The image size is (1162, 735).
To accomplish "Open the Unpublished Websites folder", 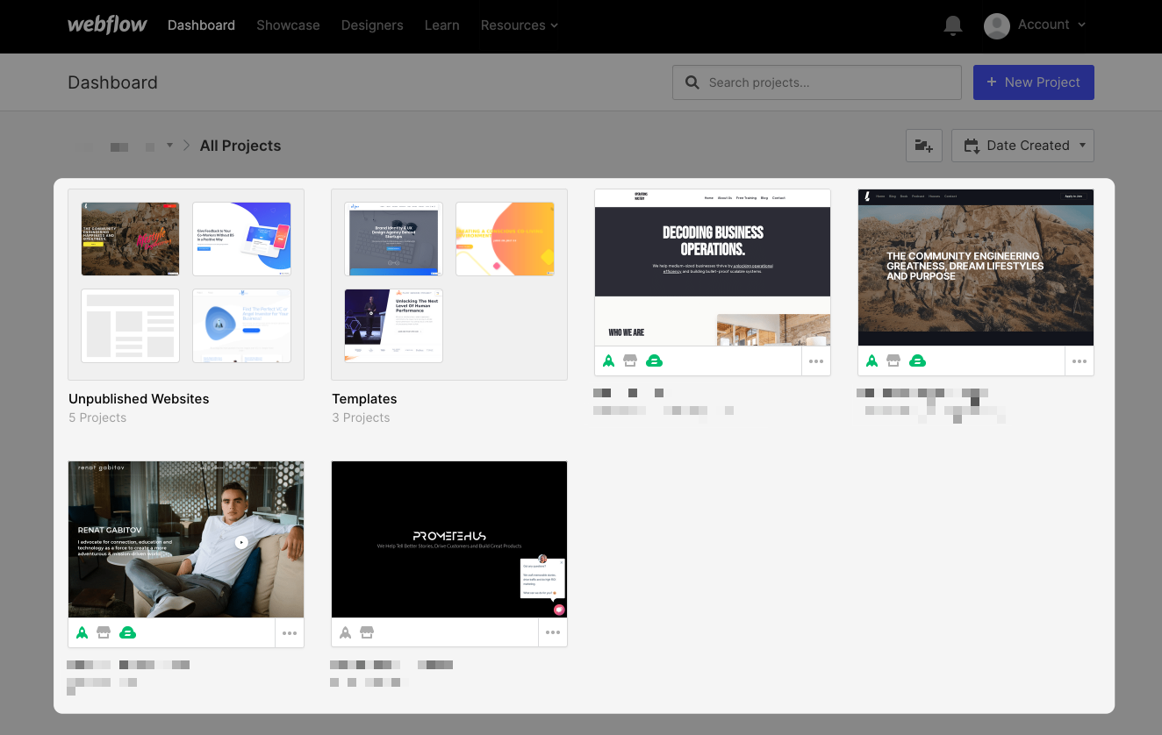I will pyautogui.click(x=185, y=282).
